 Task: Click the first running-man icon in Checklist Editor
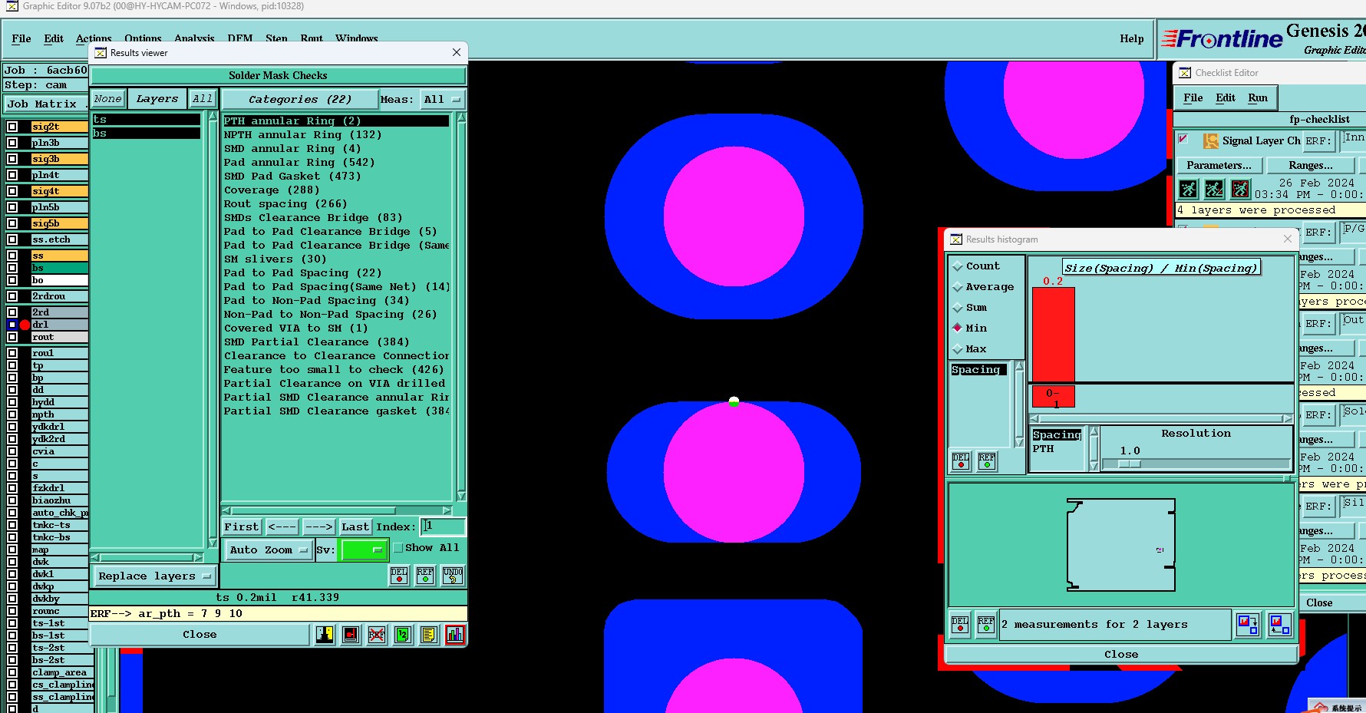(1189, 189)
